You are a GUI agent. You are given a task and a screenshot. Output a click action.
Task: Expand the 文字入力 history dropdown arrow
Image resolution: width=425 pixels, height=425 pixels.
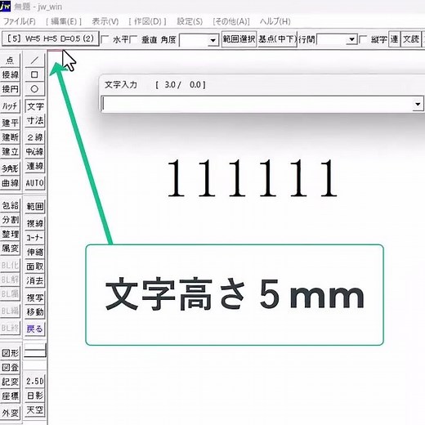(x=418, y=104)
